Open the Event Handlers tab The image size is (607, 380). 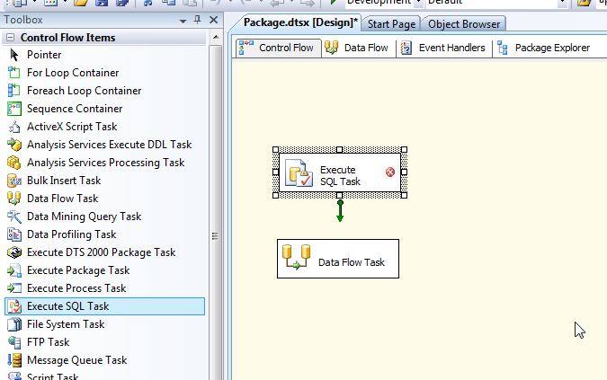443,48
